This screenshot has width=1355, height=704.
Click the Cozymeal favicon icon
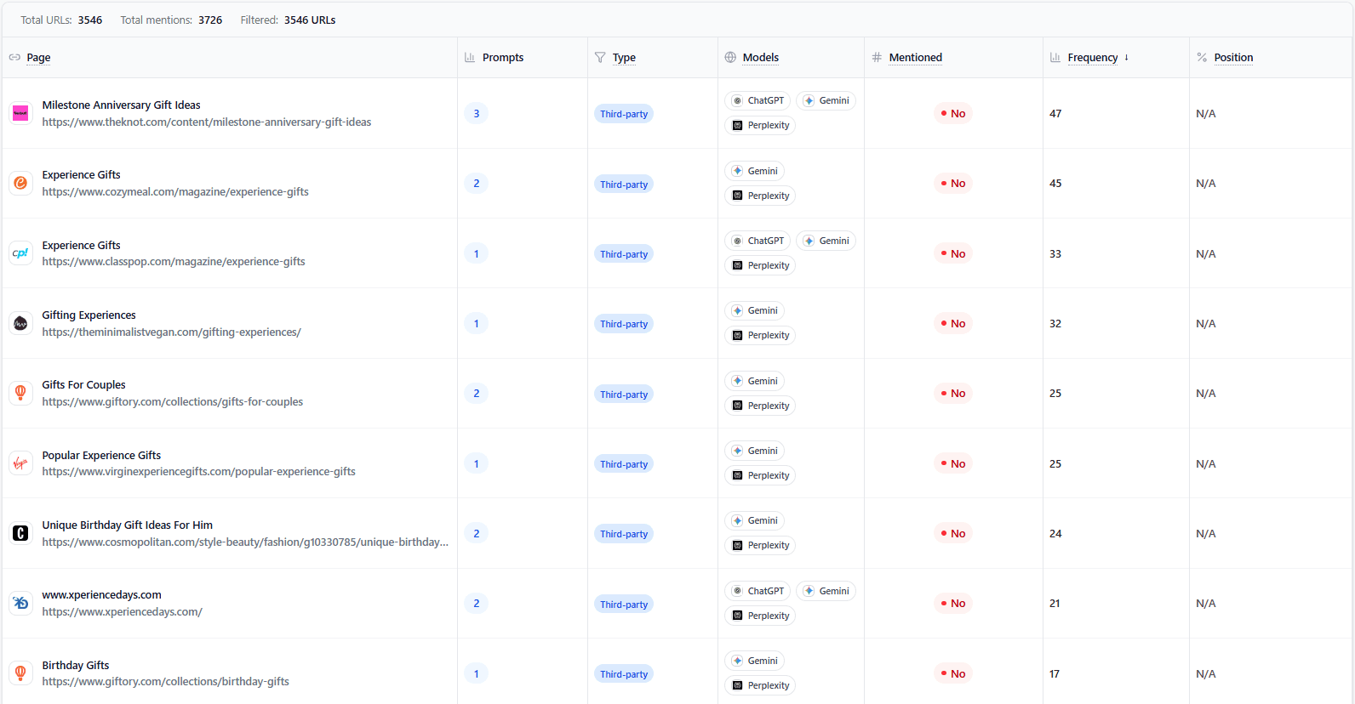tap(20, 183)
